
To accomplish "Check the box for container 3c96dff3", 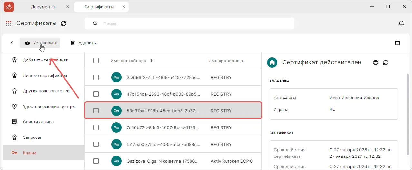I will [96, 77].
